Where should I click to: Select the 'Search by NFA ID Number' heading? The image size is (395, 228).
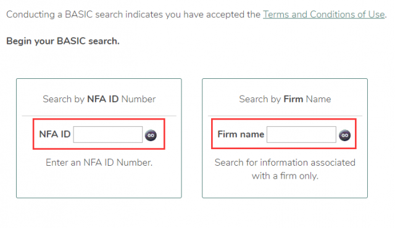pos(99,99)
